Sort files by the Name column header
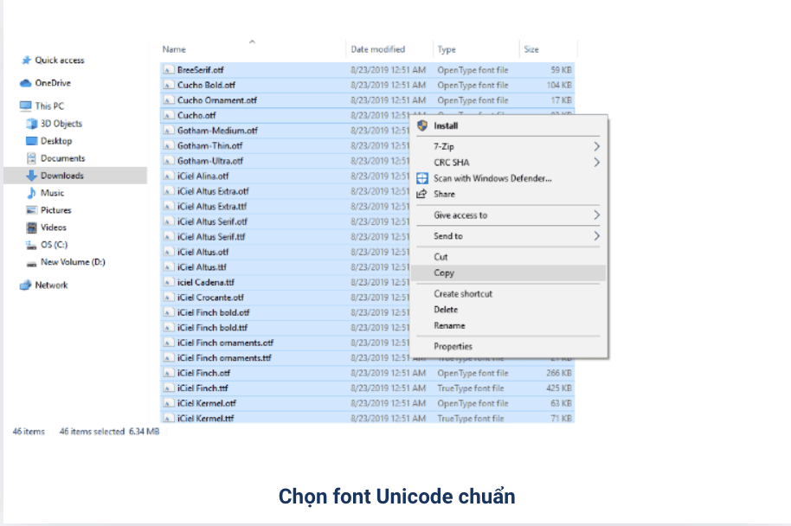Viewport: 791px width, 526px height. tap(174, 49)
